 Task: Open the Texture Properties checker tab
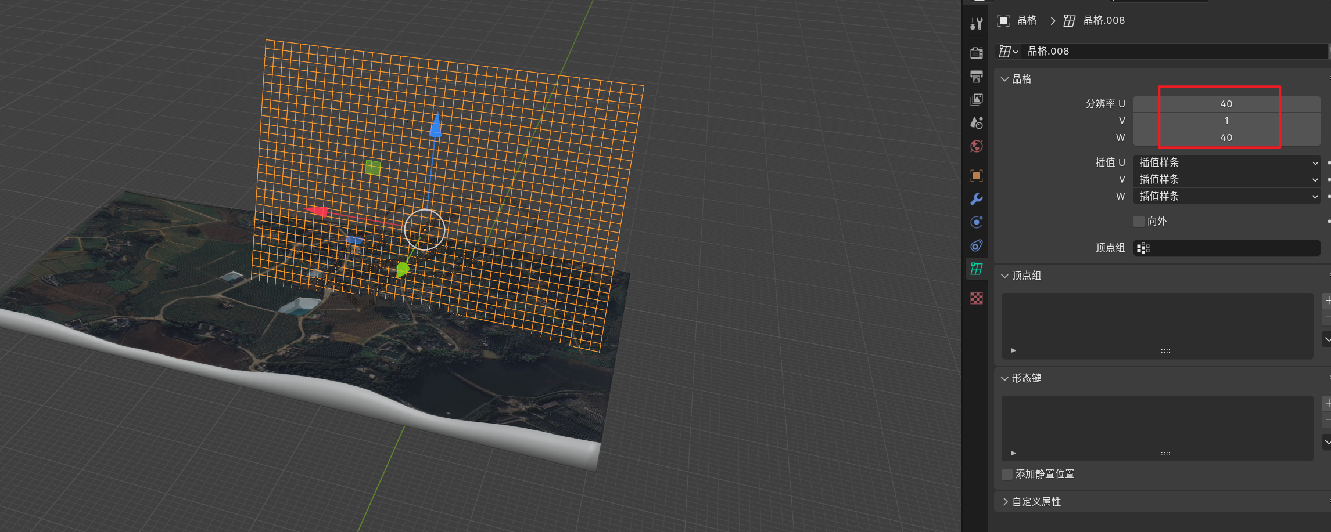[976, 298]
